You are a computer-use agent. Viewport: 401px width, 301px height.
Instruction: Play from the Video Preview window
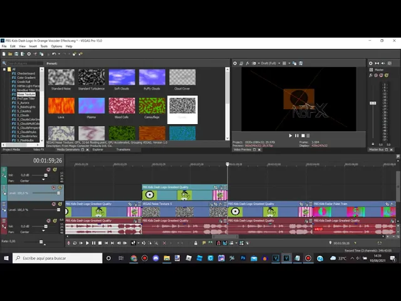[290, 135]
